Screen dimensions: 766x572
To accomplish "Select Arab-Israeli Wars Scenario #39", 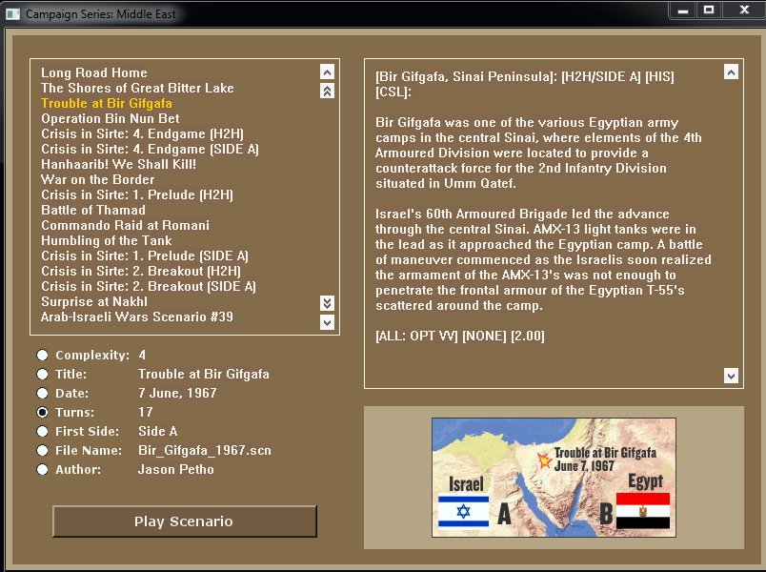I will tap(137, 317).
